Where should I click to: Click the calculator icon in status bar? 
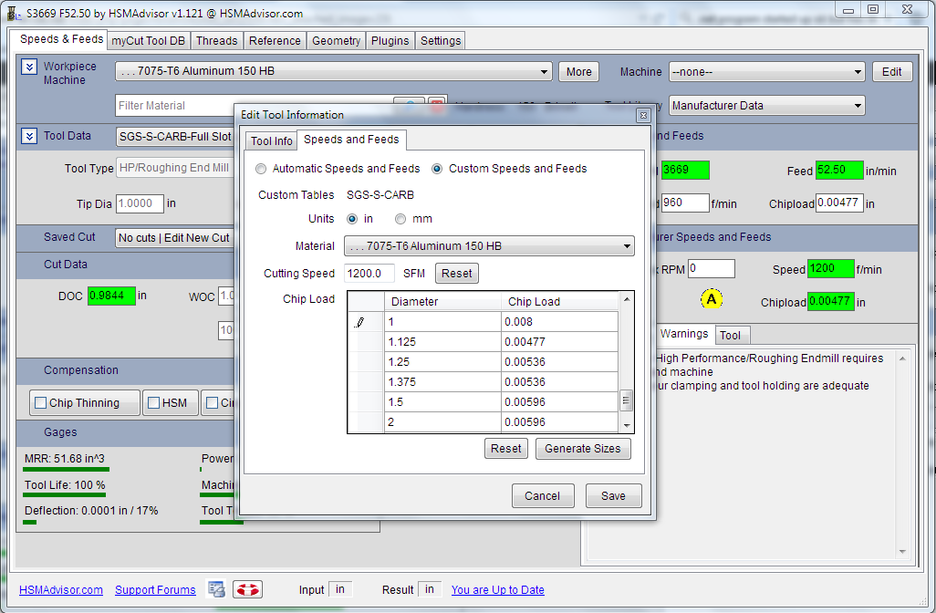(x=216, y=589)
